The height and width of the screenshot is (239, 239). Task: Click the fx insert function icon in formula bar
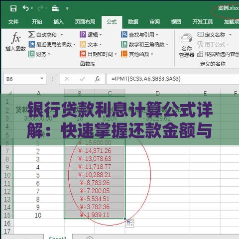coord(97,79)
